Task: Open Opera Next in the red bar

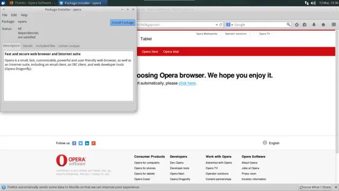Action: 150,52
